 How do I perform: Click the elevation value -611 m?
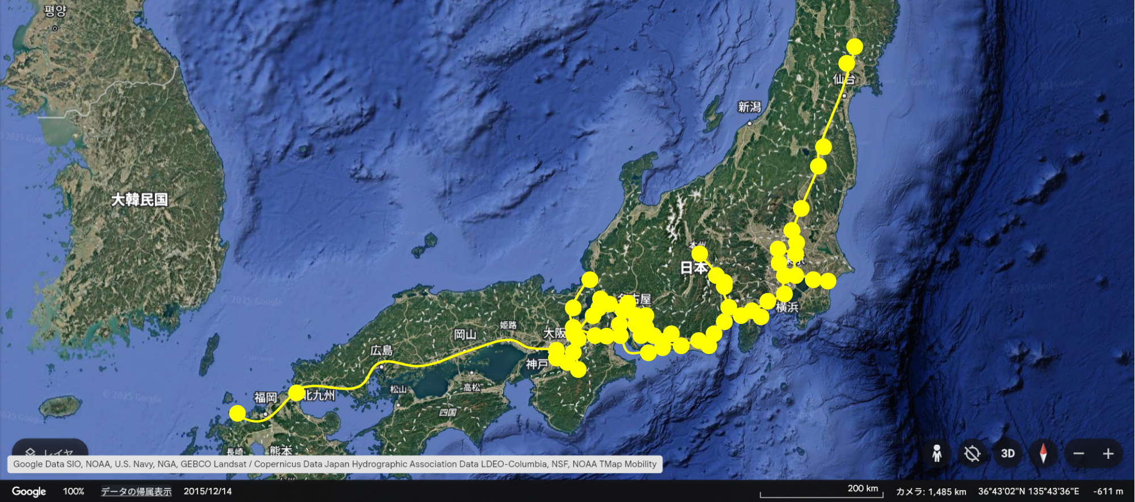(1108, 491)
